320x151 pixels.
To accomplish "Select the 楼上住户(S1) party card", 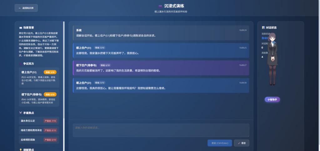I will [39, 78].
